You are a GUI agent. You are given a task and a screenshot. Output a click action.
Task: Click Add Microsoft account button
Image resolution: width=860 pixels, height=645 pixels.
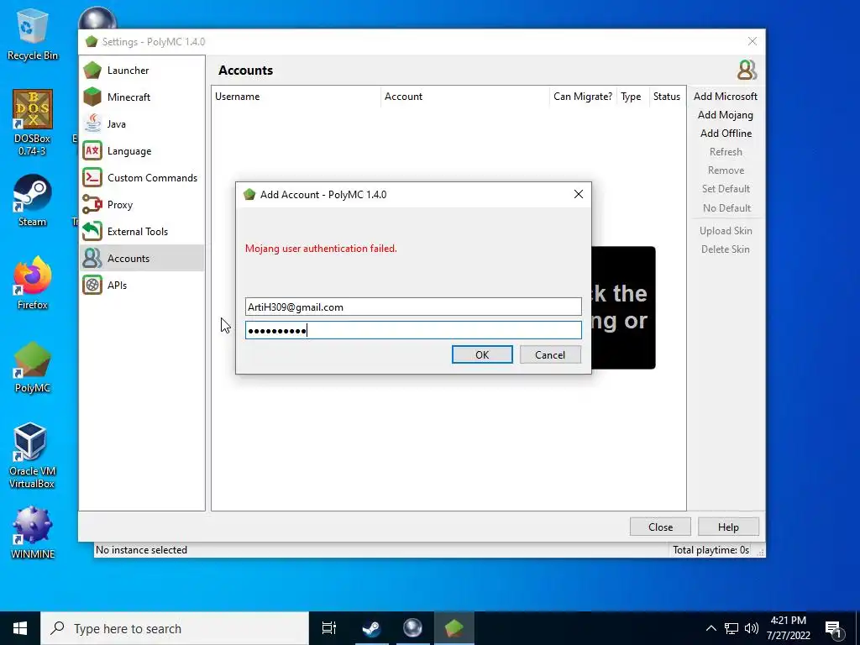(725, 97)
